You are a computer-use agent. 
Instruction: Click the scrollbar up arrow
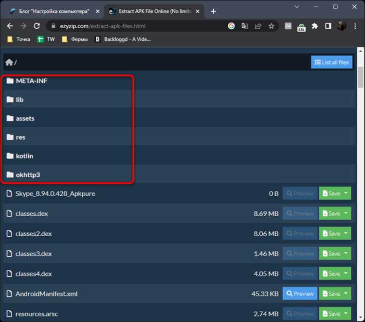point(360,51)
